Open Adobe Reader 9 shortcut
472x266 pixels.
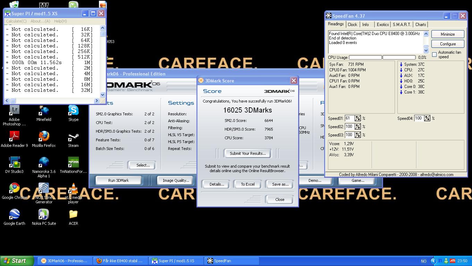click(x=14, y=139)
